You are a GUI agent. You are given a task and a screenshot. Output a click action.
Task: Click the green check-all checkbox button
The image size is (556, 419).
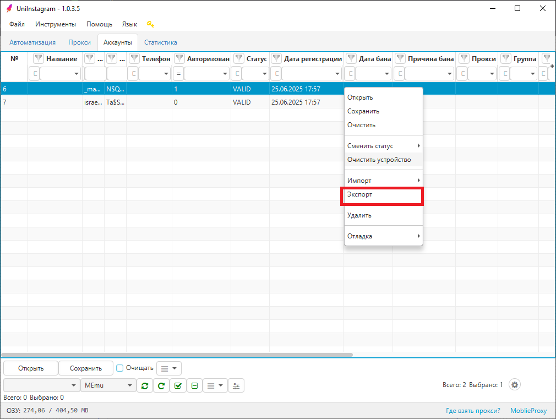point(177,386)
